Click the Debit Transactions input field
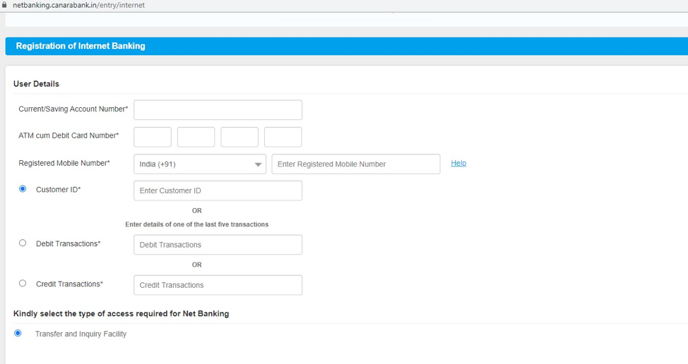The image size is (688, 364). click(x=218, y=245)
